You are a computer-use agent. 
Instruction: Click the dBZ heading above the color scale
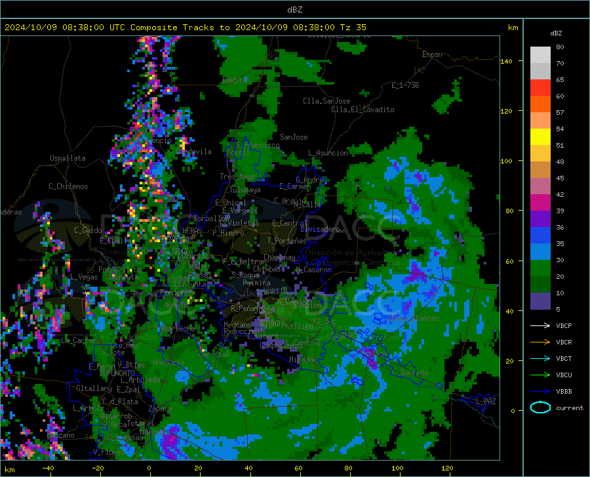556,33
